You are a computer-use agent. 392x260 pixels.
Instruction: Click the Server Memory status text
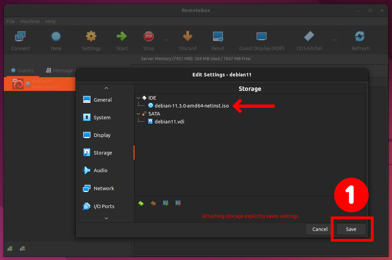click(196, 59)
